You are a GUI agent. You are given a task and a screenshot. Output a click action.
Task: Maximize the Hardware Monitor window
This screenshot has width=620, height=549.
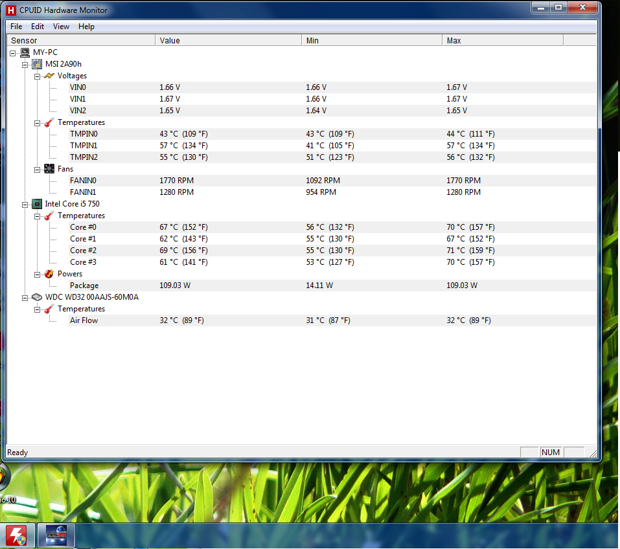coord(558,8)
